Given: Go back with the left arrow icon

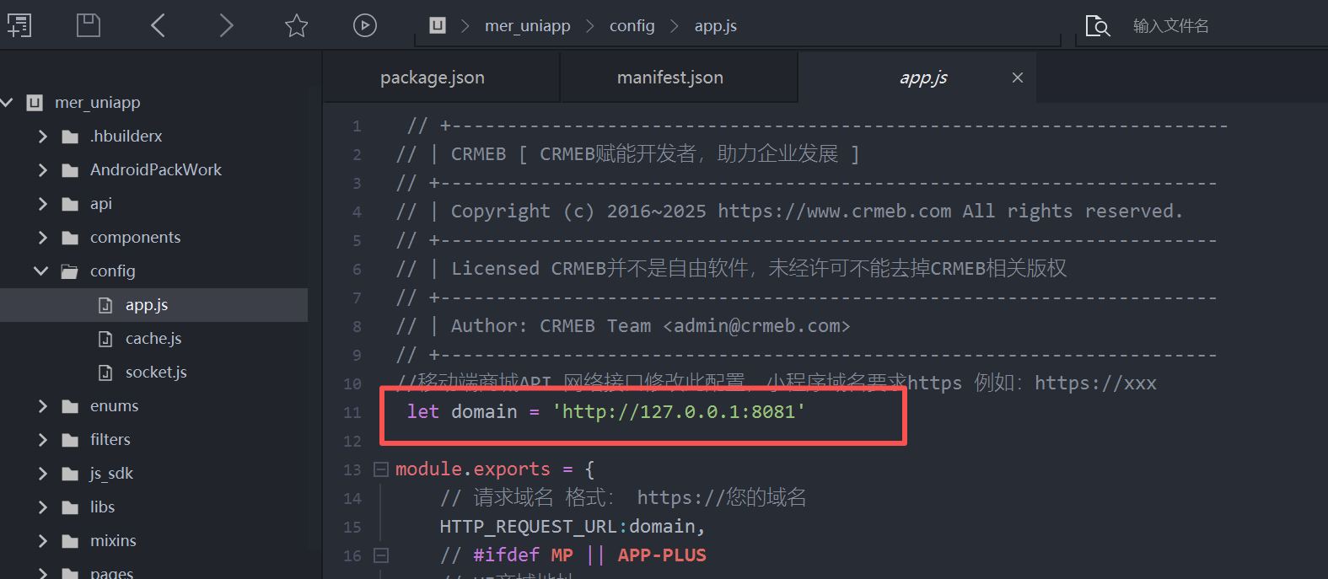Looking at the screenshot, I should coord(158,25).
